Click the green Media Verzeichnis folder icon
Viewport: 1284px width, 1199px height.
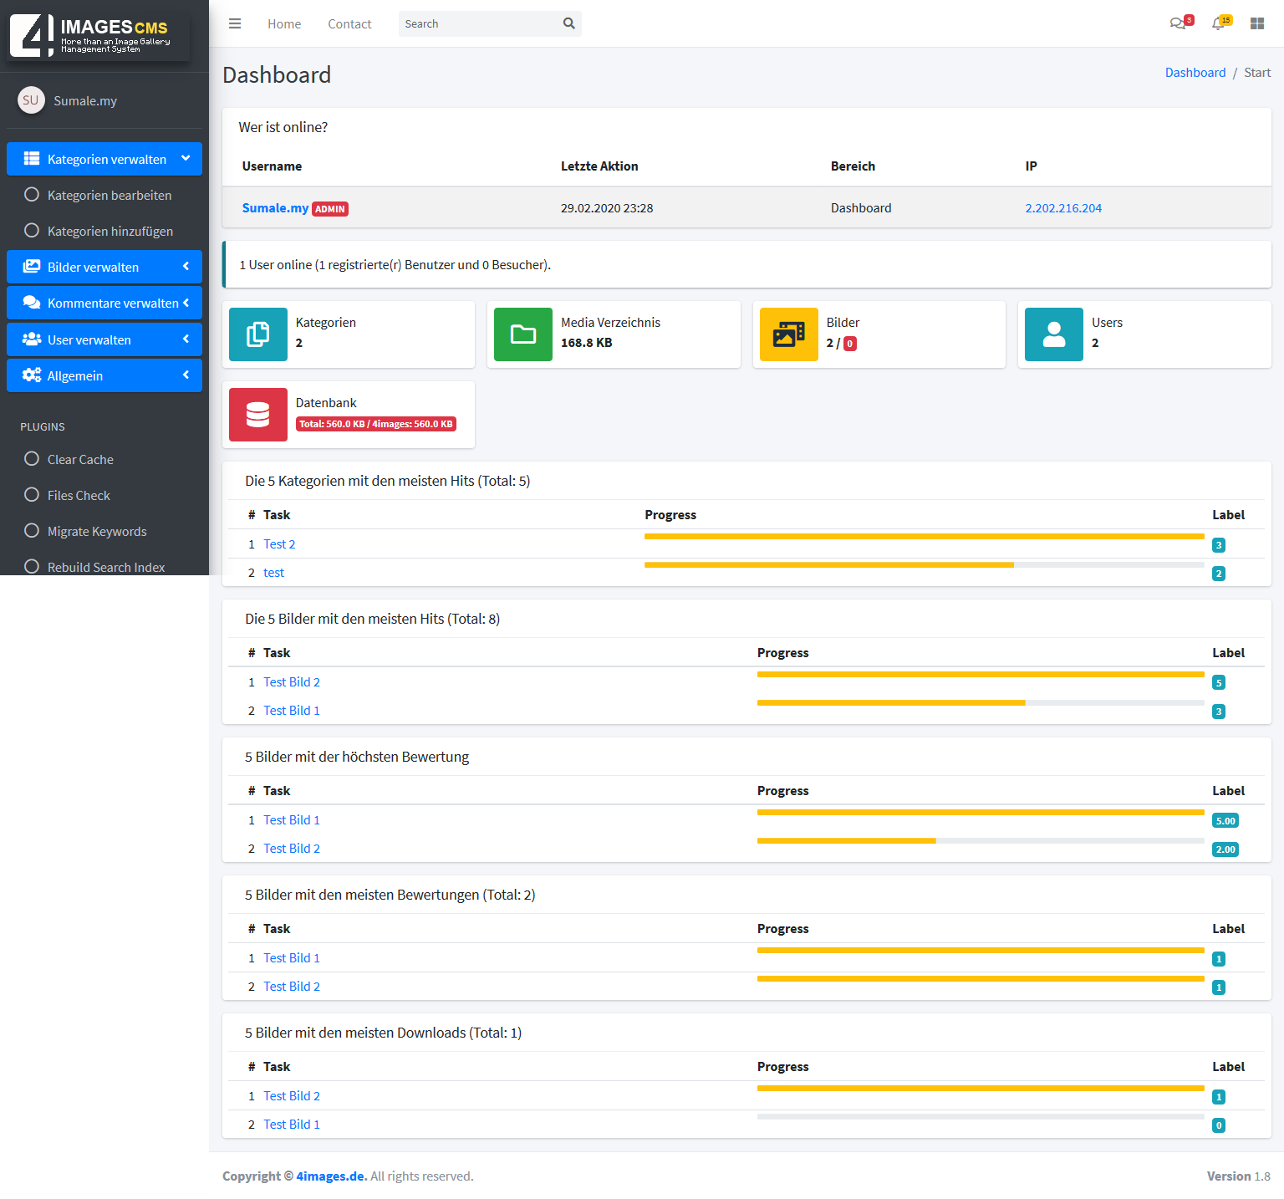pyautogui.click(x=523, y=334)
